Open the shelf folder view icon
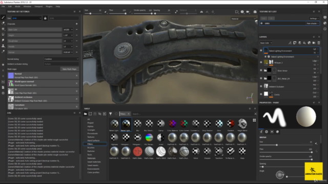 86,114
